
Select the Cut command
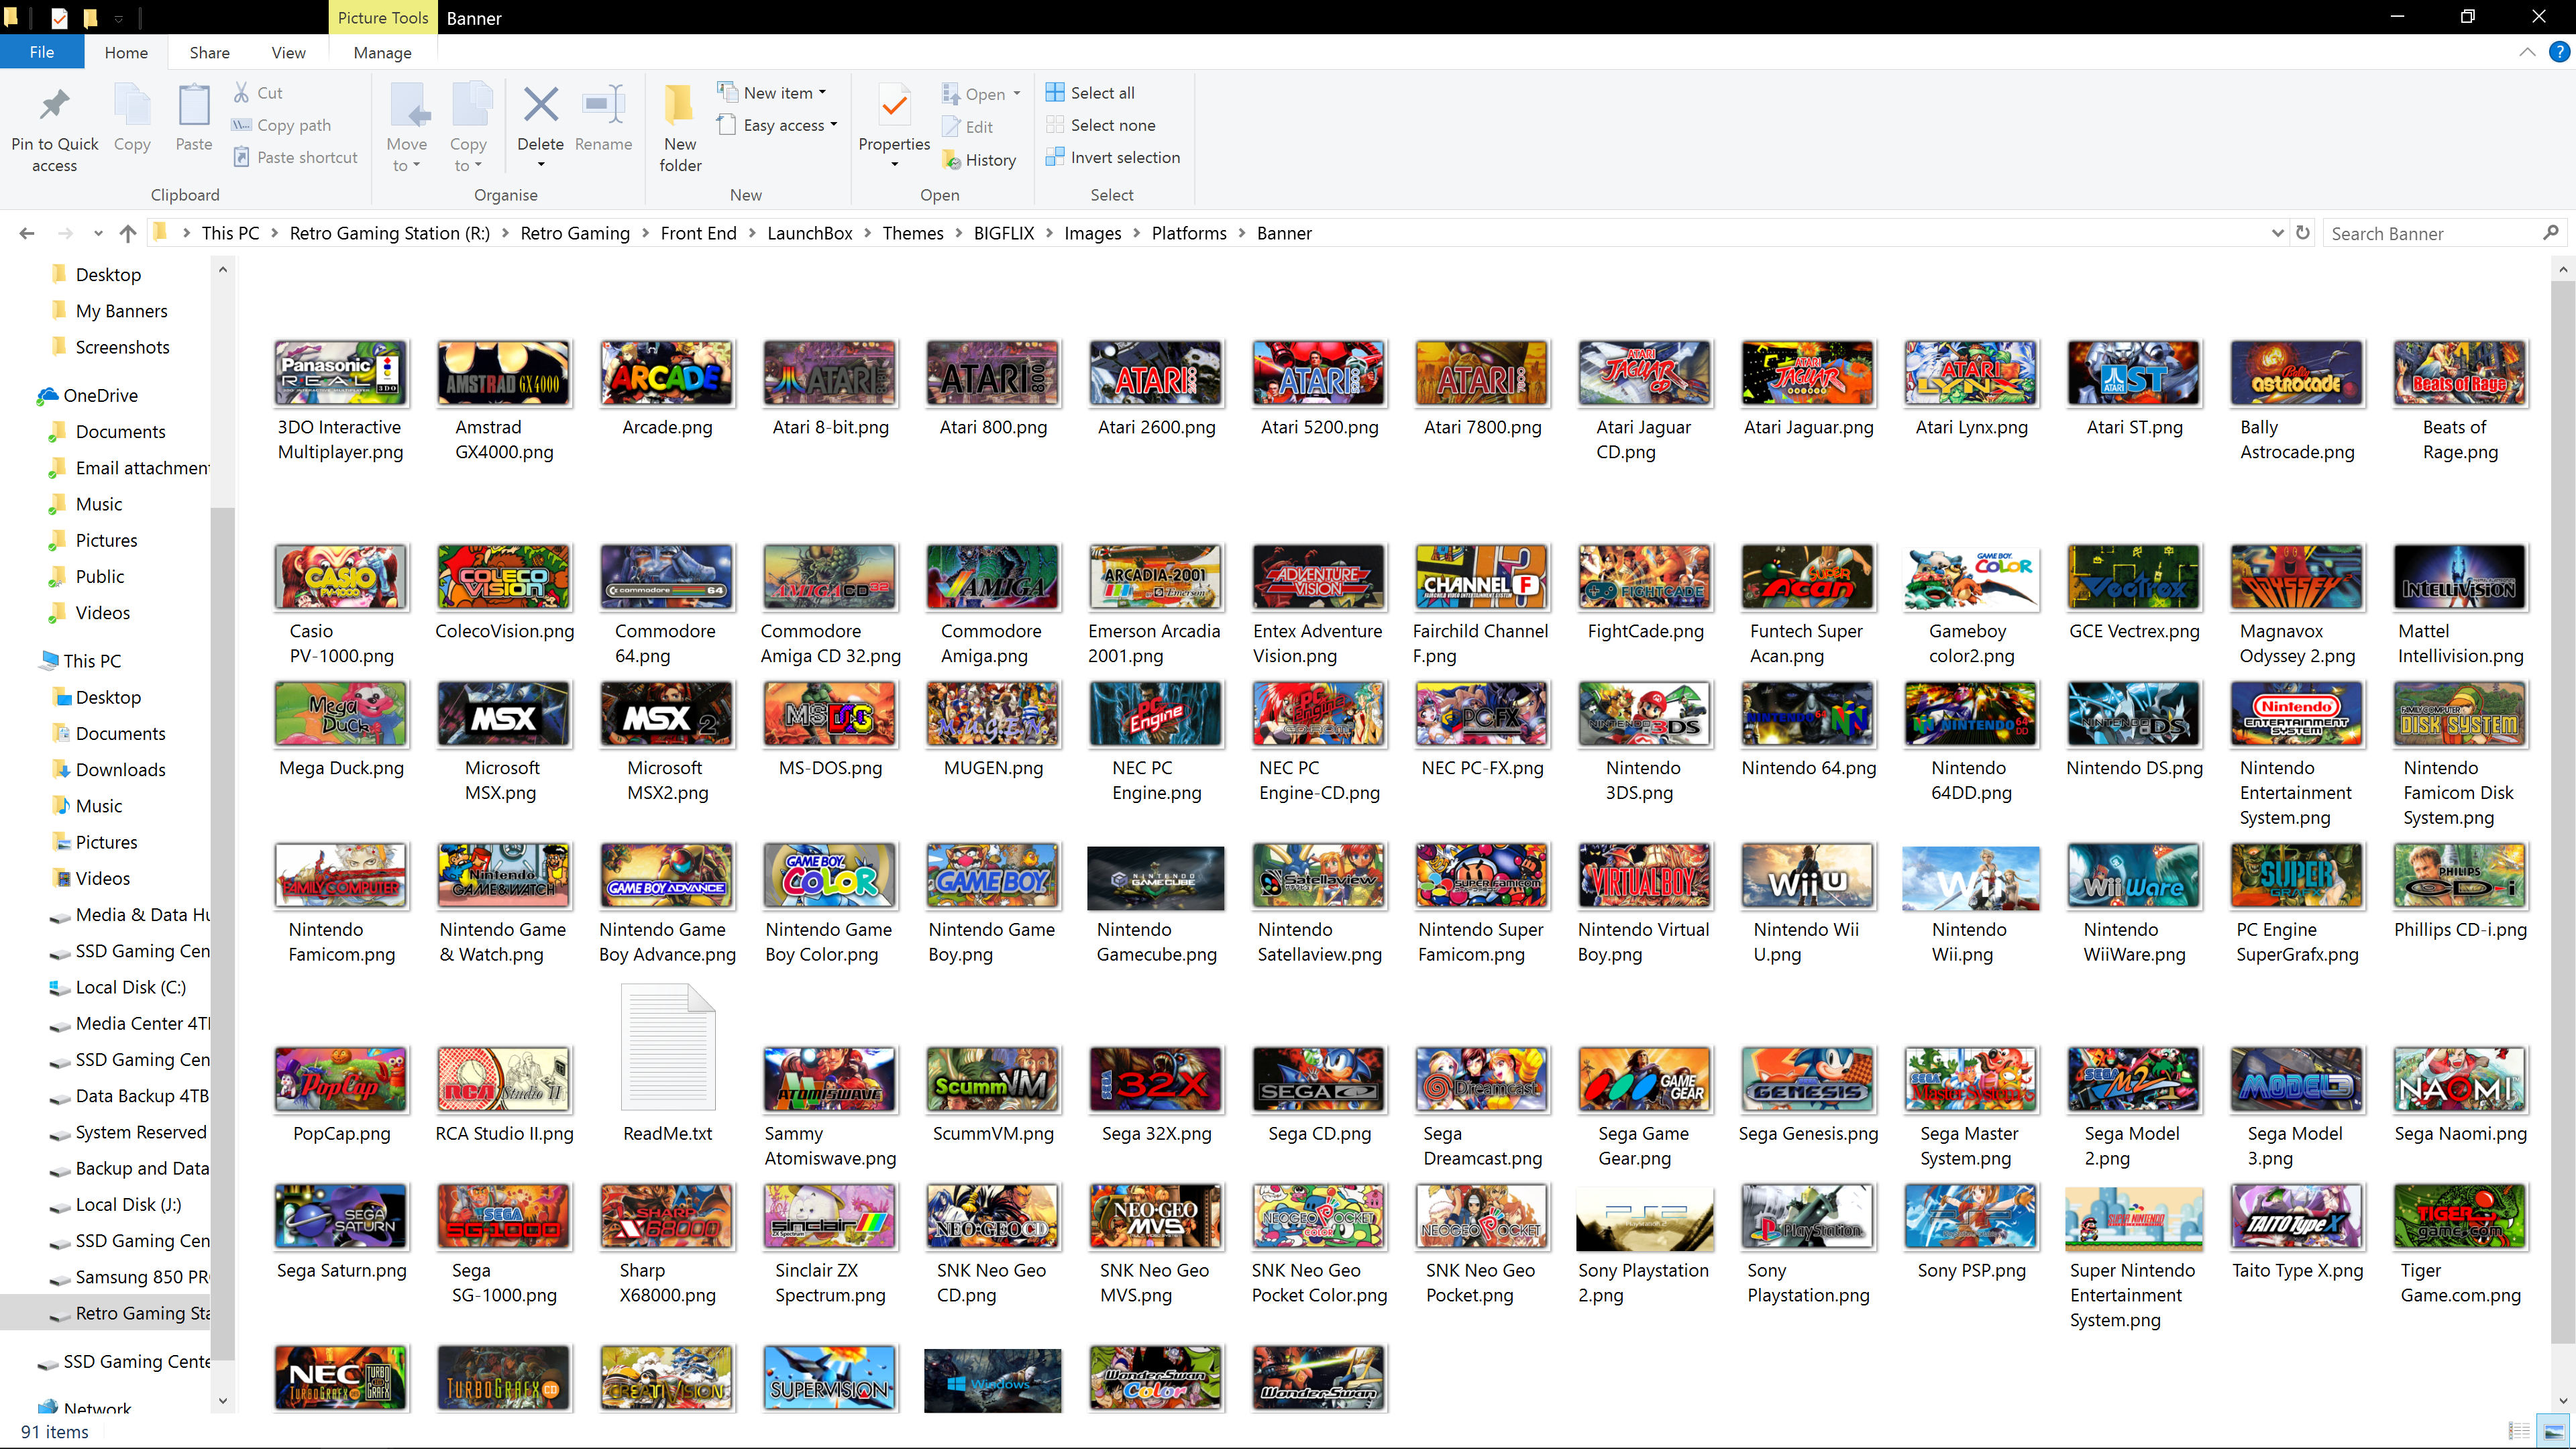click(258, 92)
